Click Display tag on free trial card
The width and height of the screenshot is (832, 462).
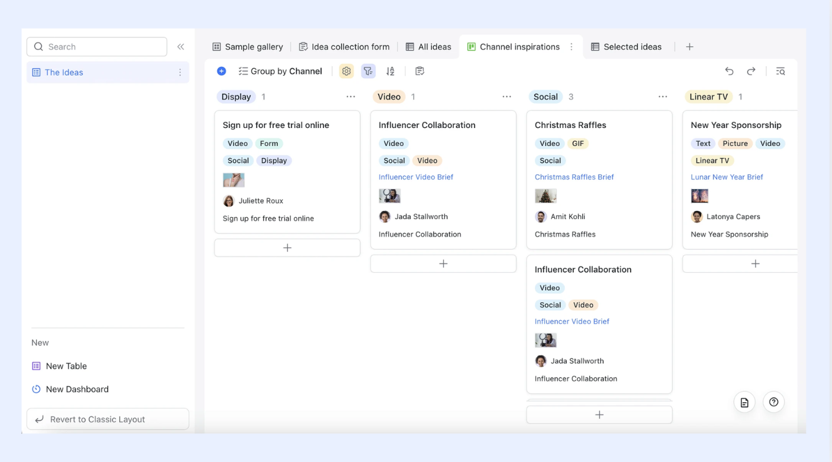(x=274, y=160)
